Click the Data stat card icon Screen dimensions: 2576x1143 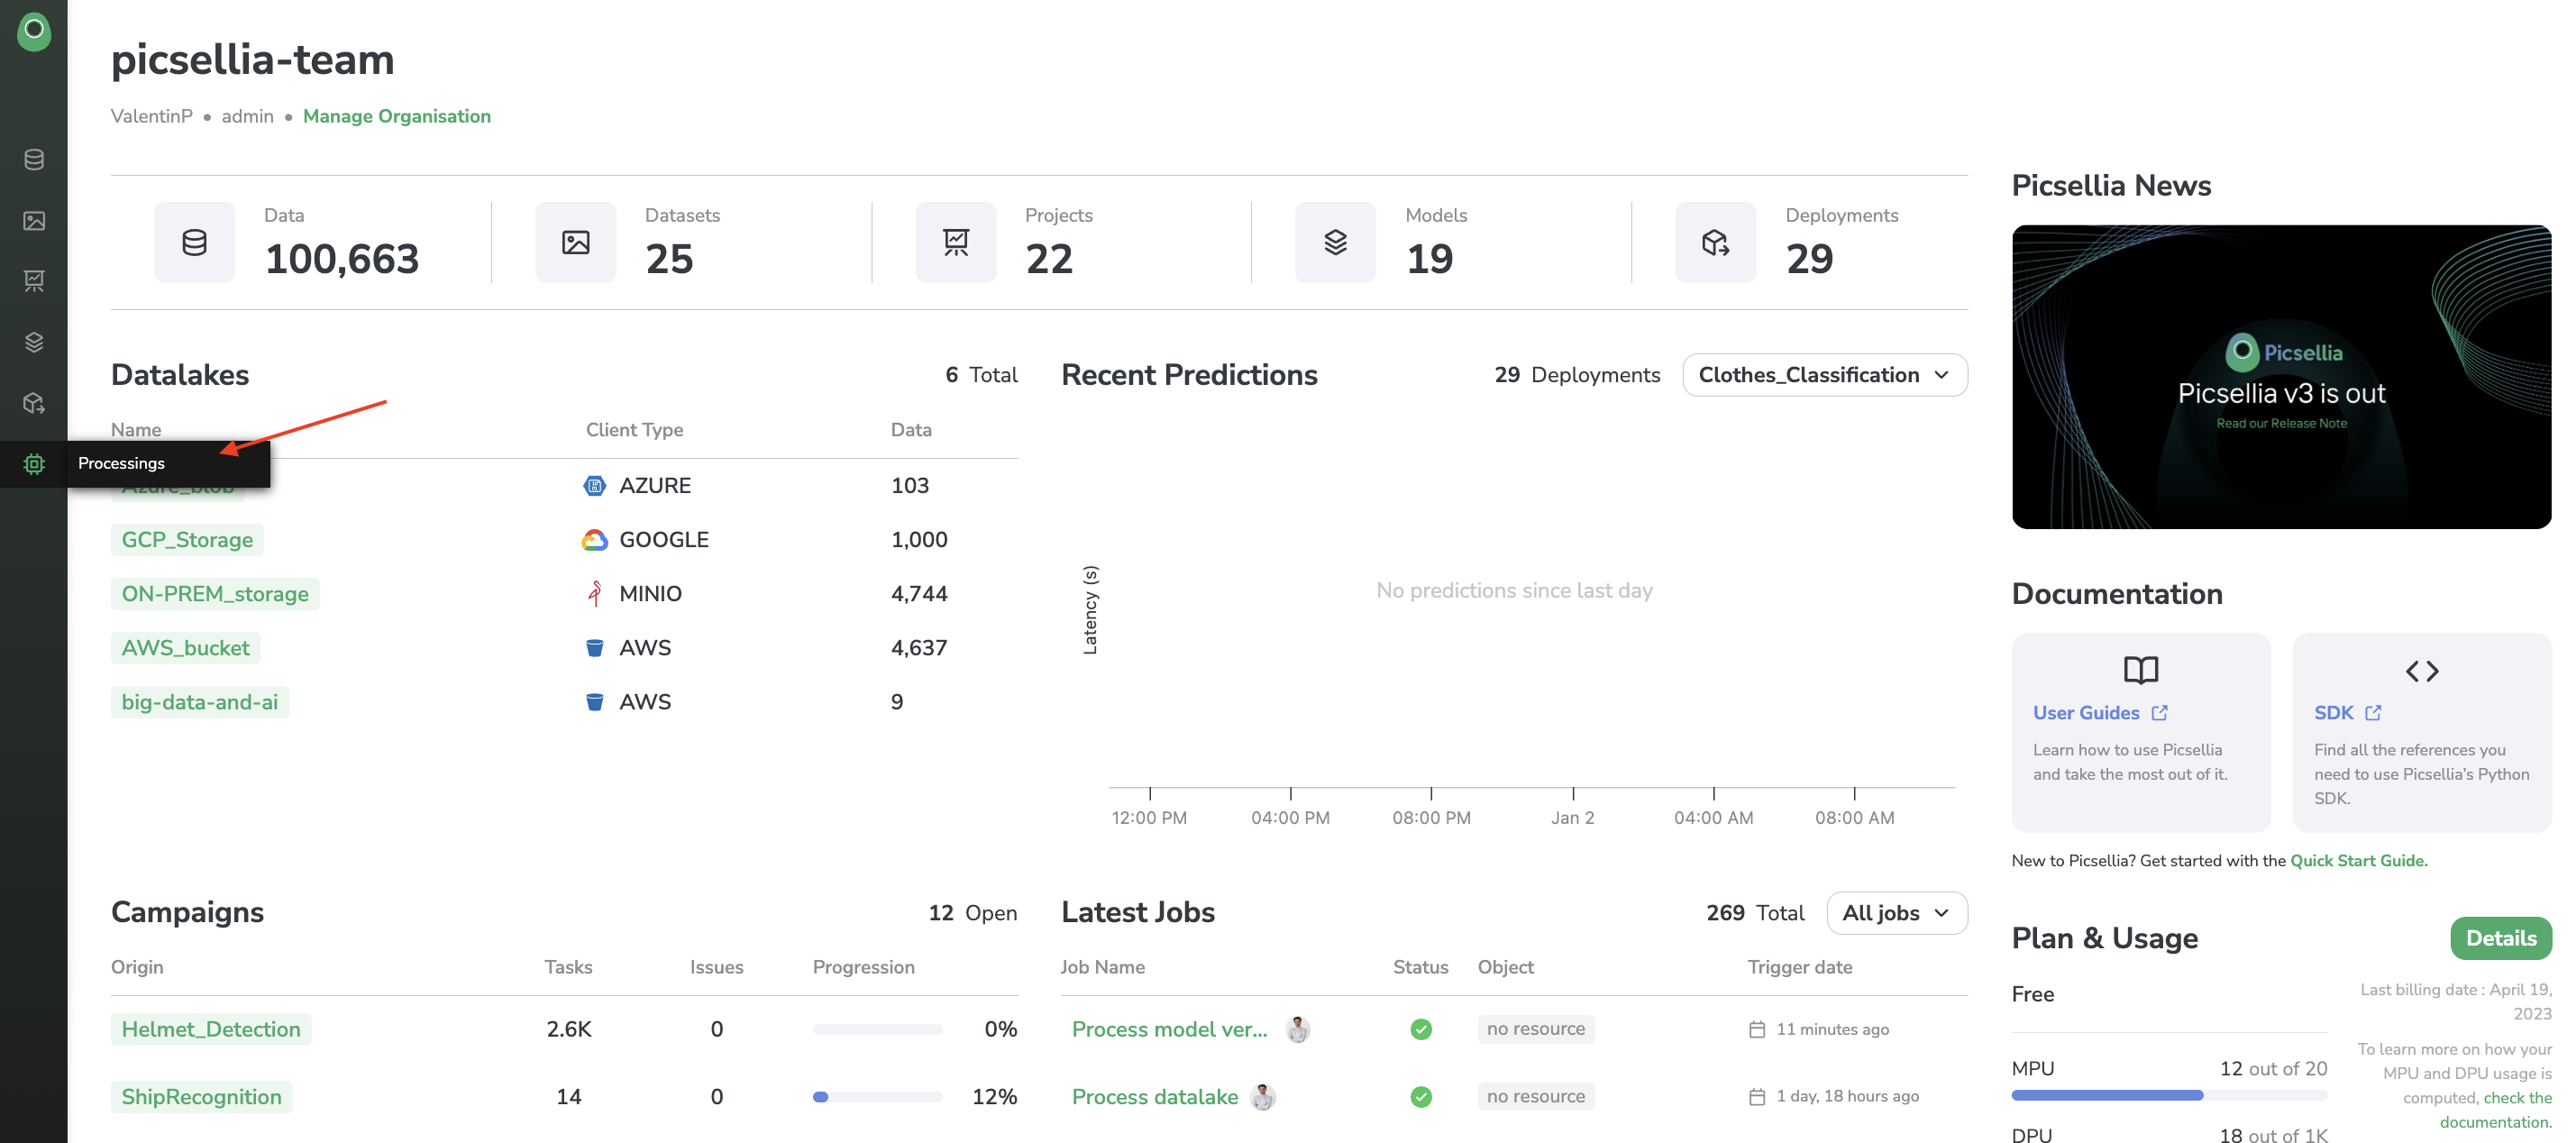[194, 242]
